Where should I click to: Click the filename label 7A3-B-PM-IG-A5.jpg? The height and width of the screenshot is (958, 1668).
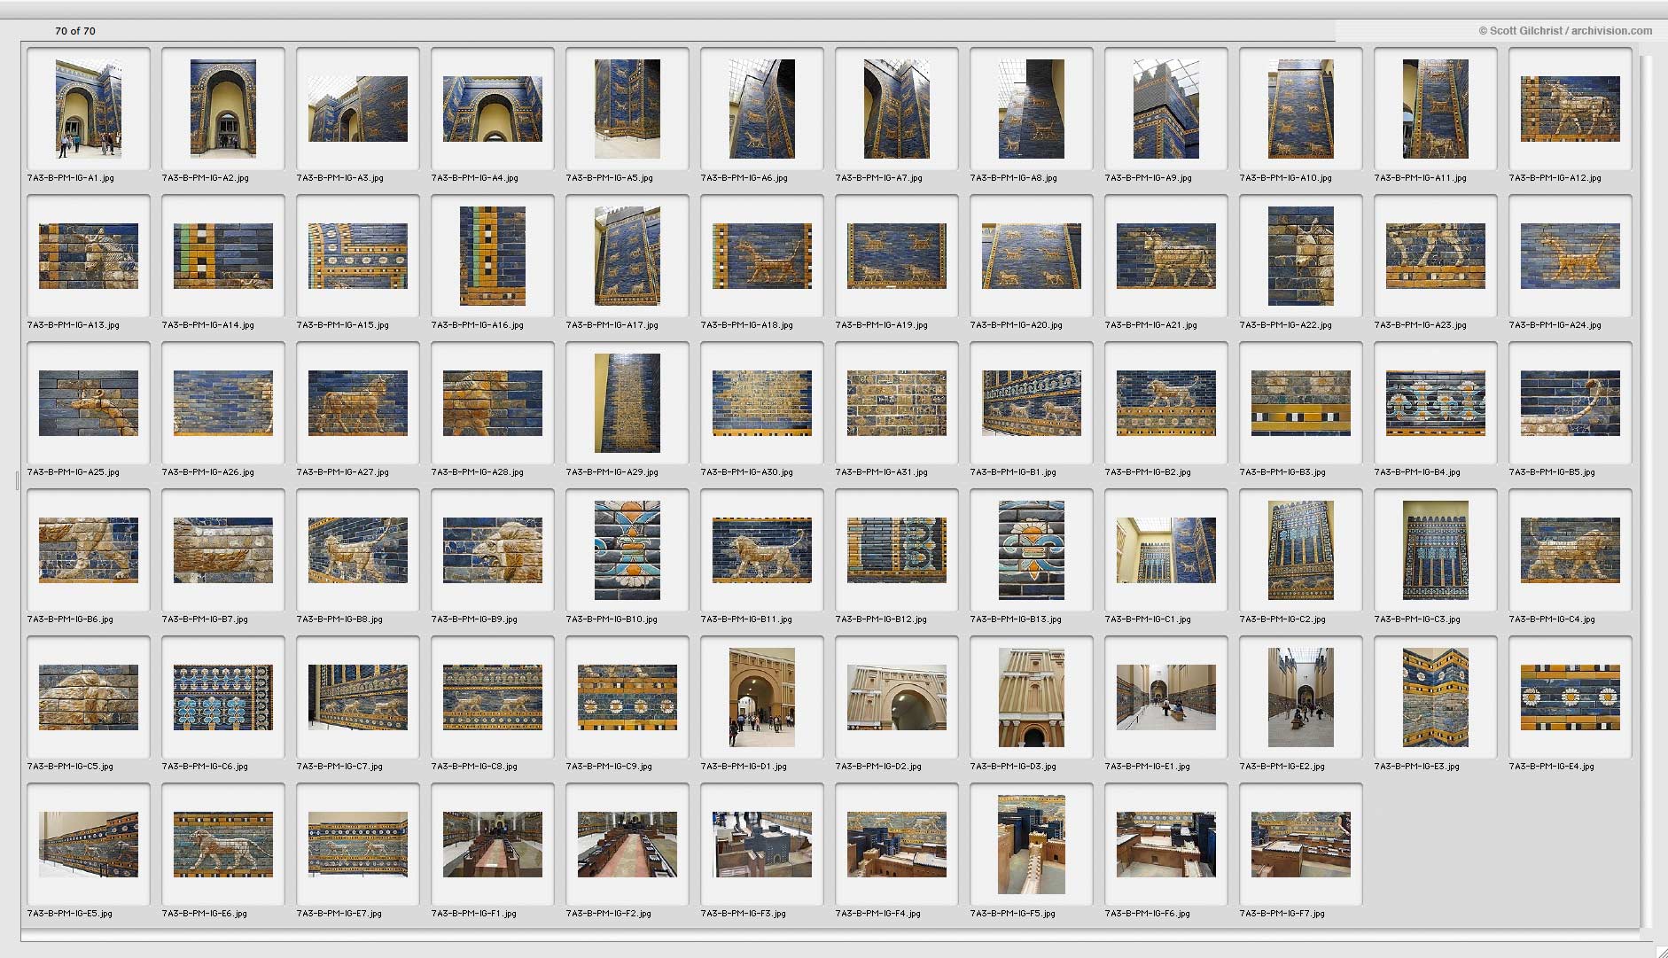click(609, 178)
